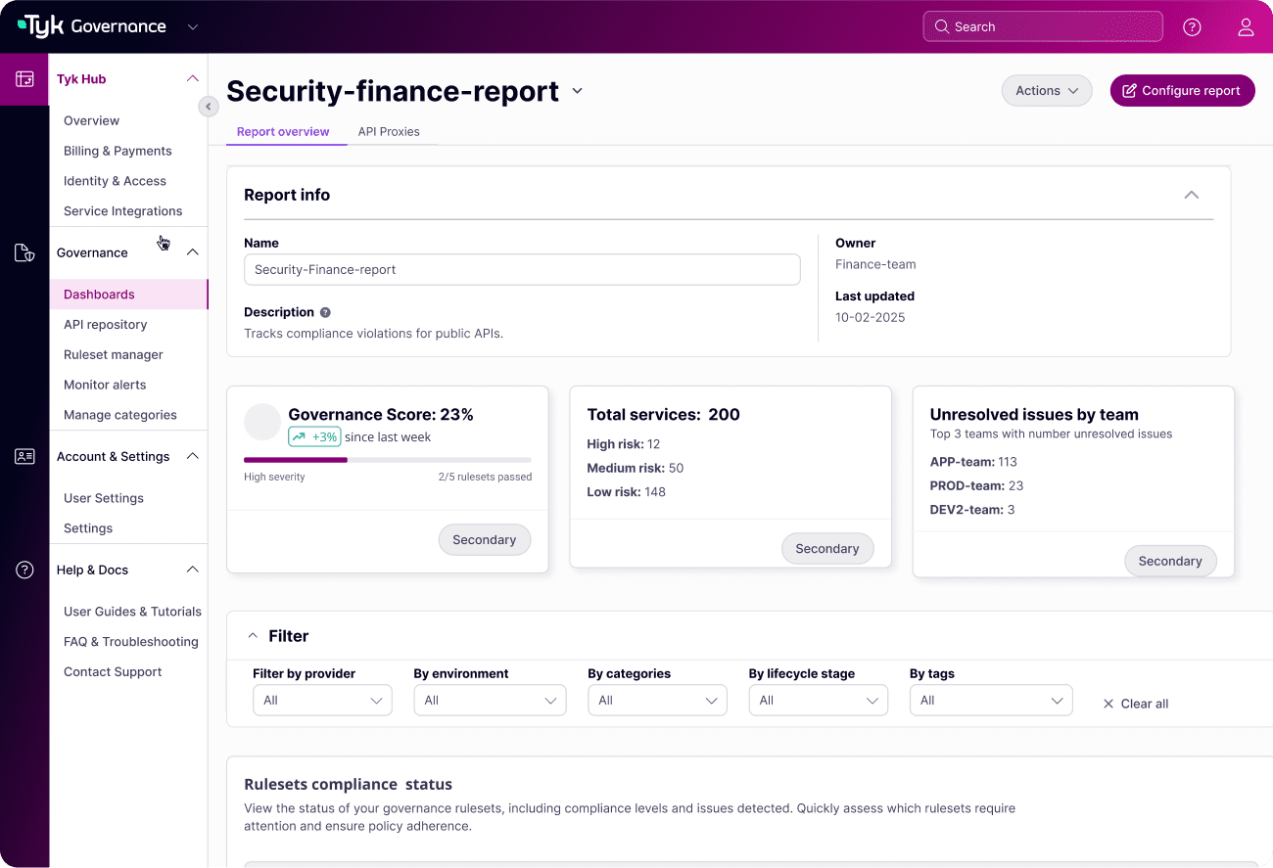
Task: Click the Governance shield rail icon
Action: point(24,253)
